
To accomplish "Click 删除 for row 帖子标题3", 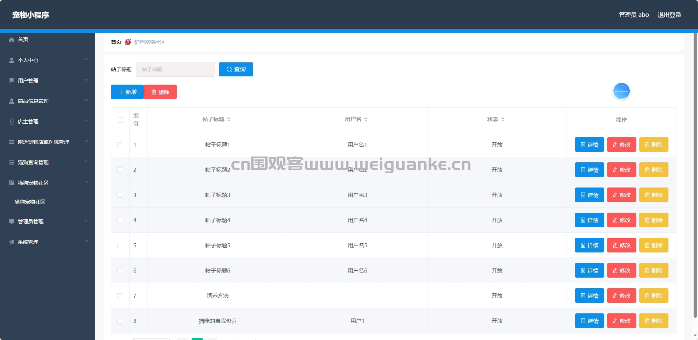I will coord(654,195).
